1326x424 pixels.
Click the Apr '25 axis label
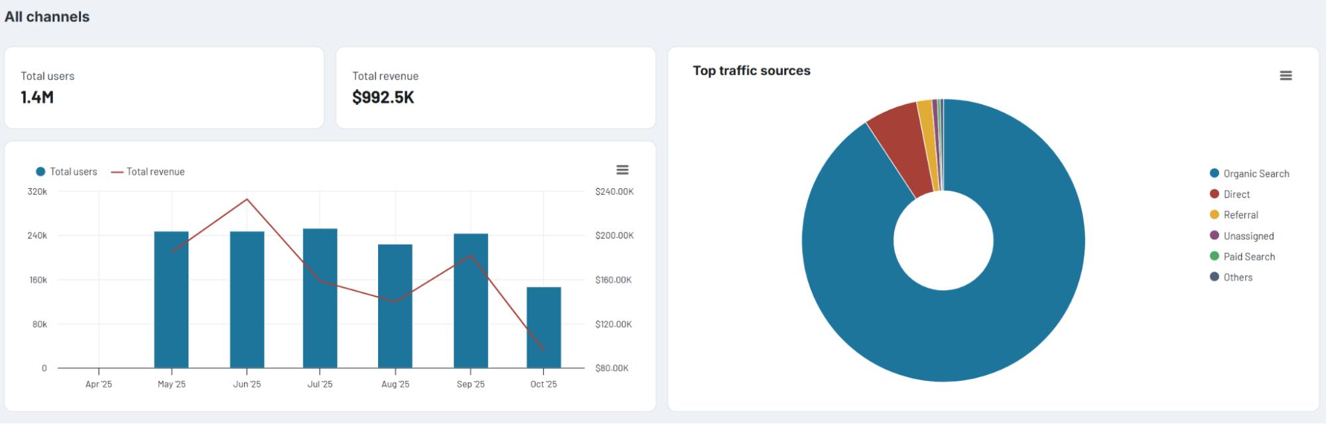(x=99, y=384)
